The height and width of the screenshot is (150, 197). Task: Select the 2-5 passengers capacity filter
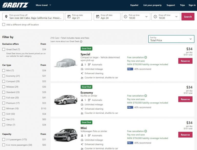[x=4, y=140]
